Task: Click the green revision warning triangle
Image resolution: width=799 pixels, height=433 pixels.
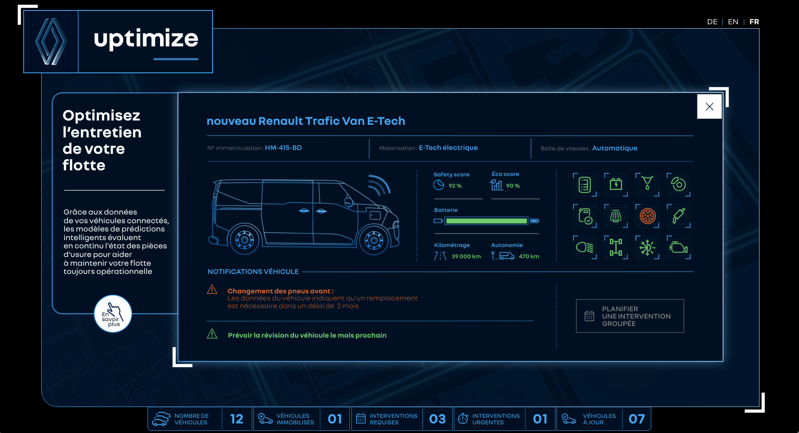Action: [x=212, y=334]
